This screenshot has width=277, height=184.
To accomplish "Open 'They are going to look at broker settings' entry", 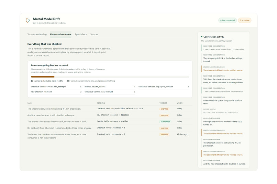I will [223, 58].
